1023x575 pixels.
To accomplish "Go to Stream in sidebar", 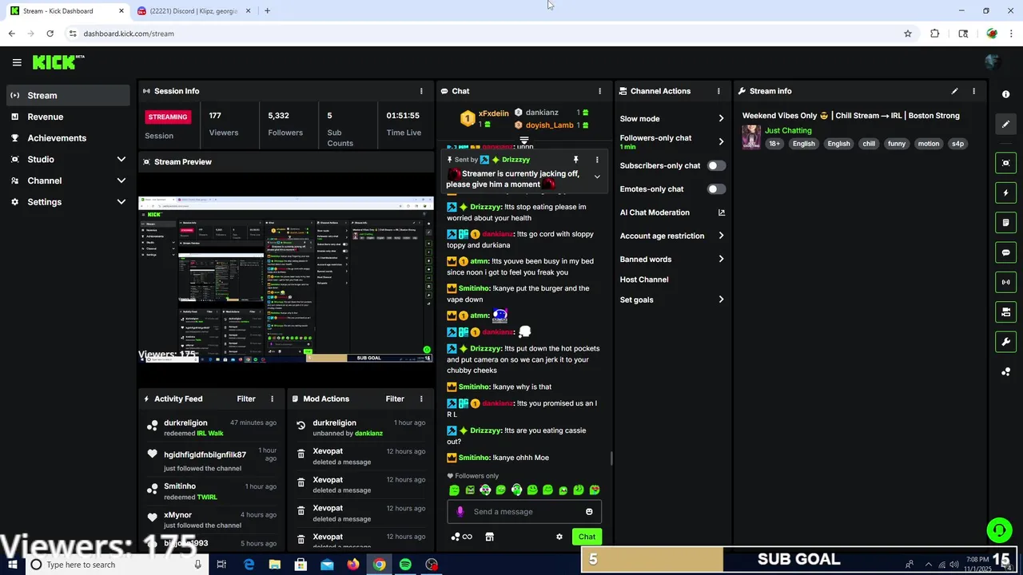I will click(67, 95).
